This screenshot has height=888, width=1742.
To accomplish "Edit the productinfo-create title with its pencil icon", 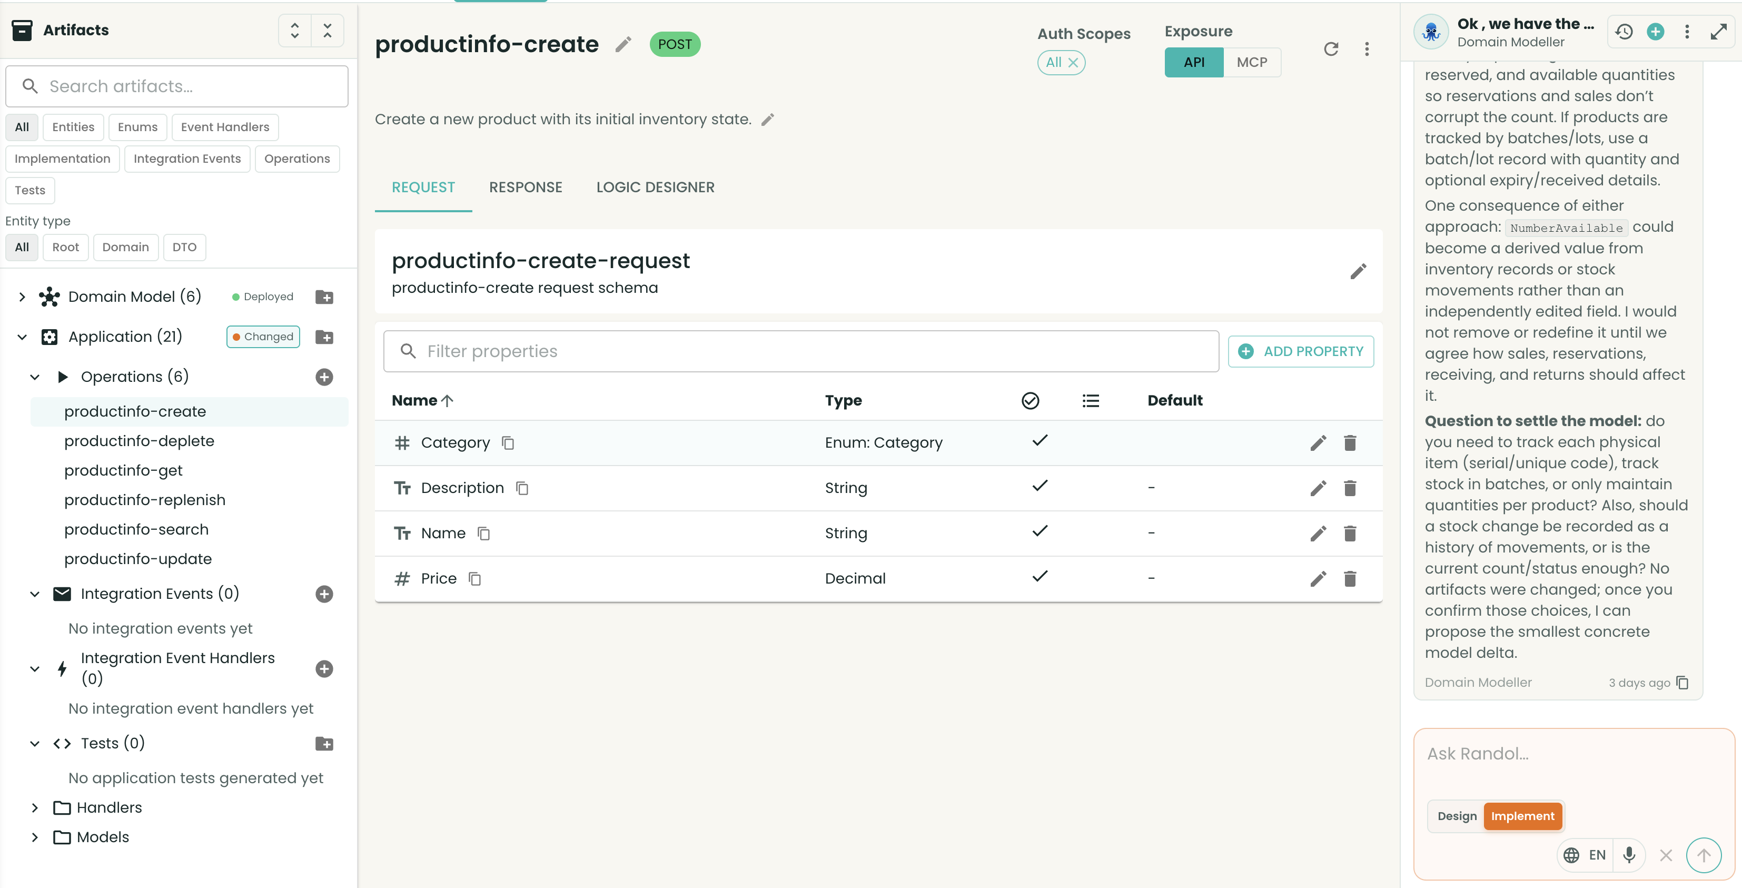I will coord(623,45).
